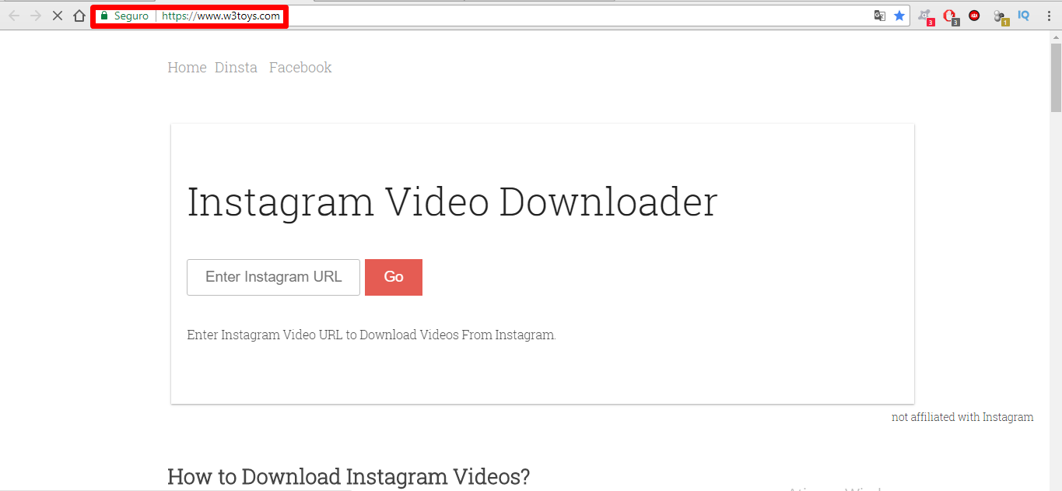Viewport: 1062px width, 491px height.
Task: Stop page loading with X button
Action: 57,16
